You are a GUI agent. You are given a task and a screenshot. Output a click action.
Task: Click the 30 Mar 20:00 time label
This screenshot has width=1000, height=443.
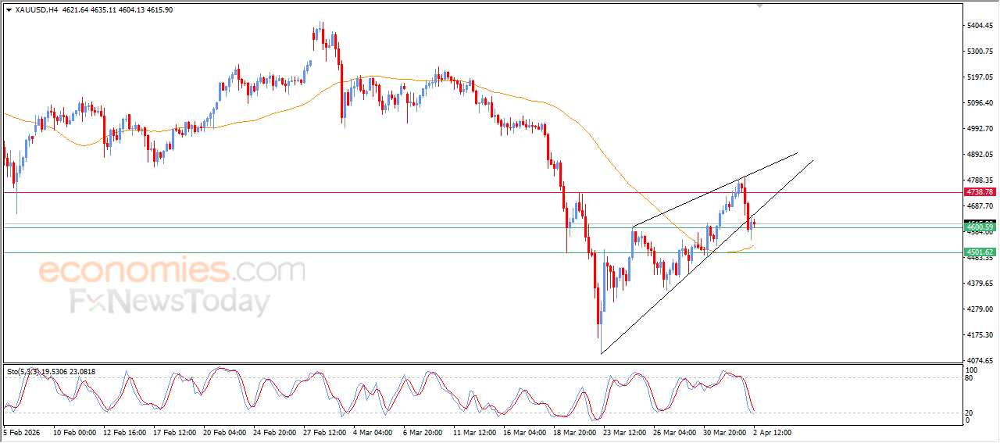(724, 432)
